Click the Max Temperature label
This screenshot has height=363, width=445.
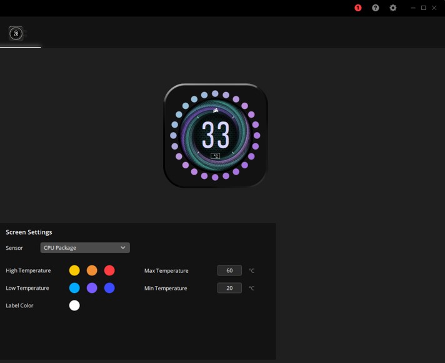pos(166,270)
